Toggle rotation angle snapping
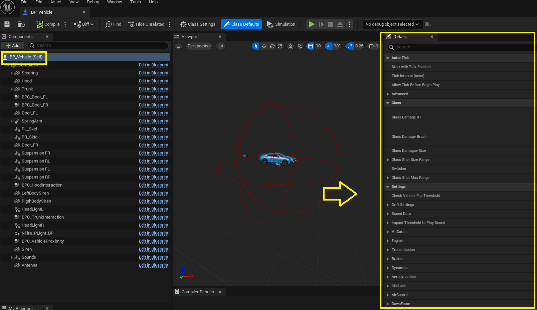The width and height of the screenshot is (537, 310). (x=329, y=46)
